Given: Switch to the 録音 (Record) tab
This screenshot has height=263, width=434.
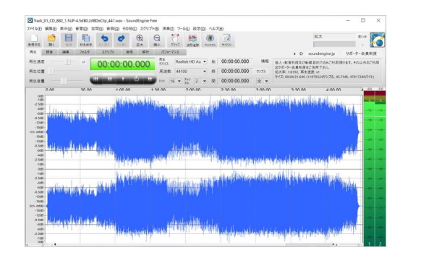Looking at the screenshot, I should pyautogui.click(x=49, y=52).
